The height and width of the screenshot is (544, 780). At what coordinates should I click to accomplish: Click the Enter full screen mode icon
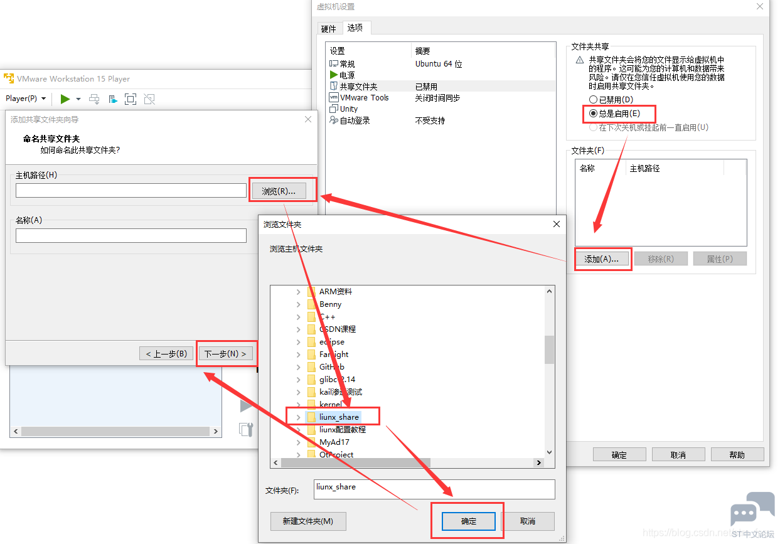[x=131, y=99]
